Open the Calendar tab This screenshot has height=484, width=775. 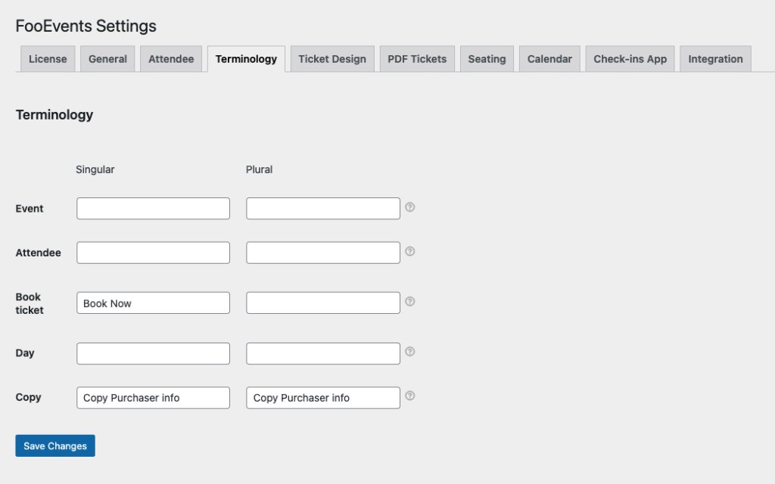point(549,59)
